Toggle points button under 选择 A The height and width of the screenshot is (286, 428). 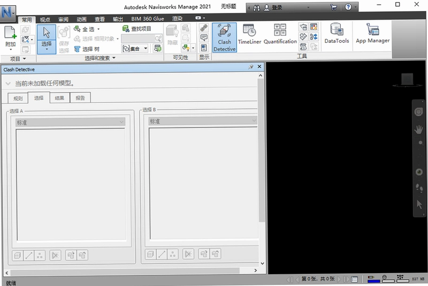point(40,255)
